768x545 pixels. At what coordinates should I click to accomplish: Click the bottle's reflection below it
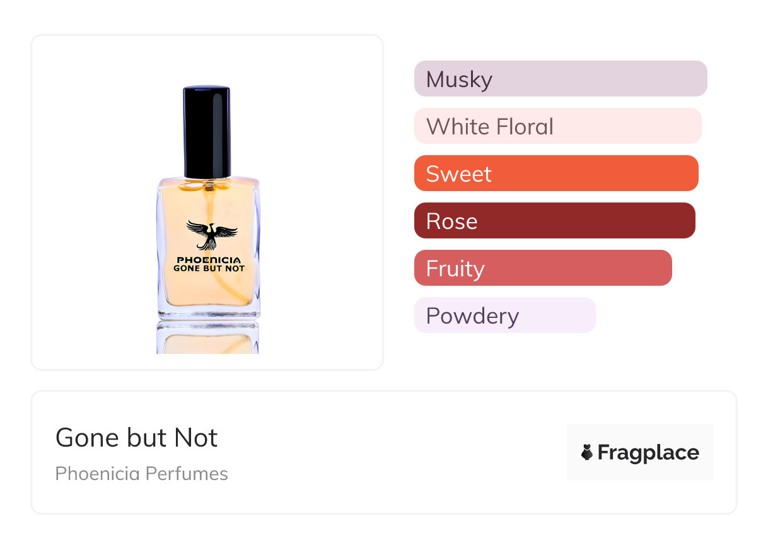coord(207,338)
